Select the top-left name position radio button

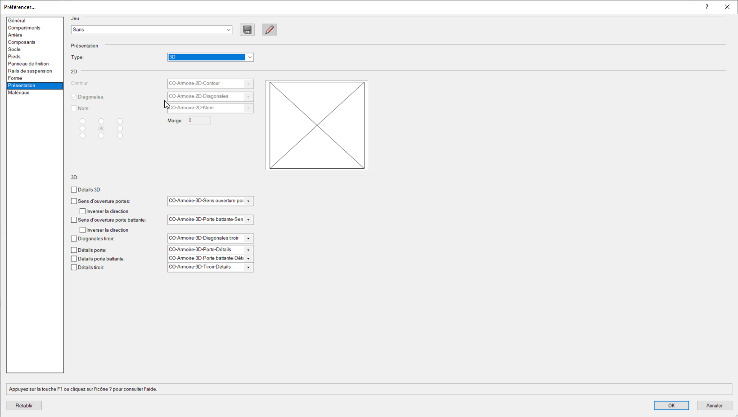coord(83,121)
